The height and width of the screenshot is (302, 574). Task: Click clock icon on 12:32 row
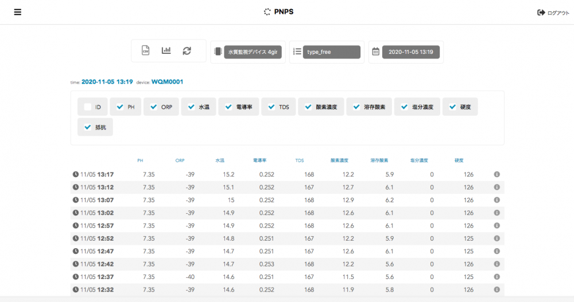[x=75, y=289]
